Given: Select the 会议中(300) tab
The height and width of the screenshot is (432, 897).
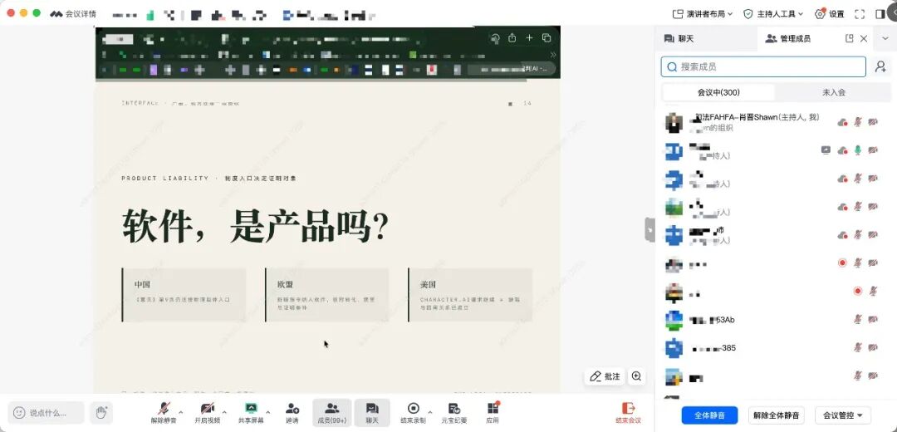Looking at the screenshot, I should pyautogui.click(x=718, y=92).
